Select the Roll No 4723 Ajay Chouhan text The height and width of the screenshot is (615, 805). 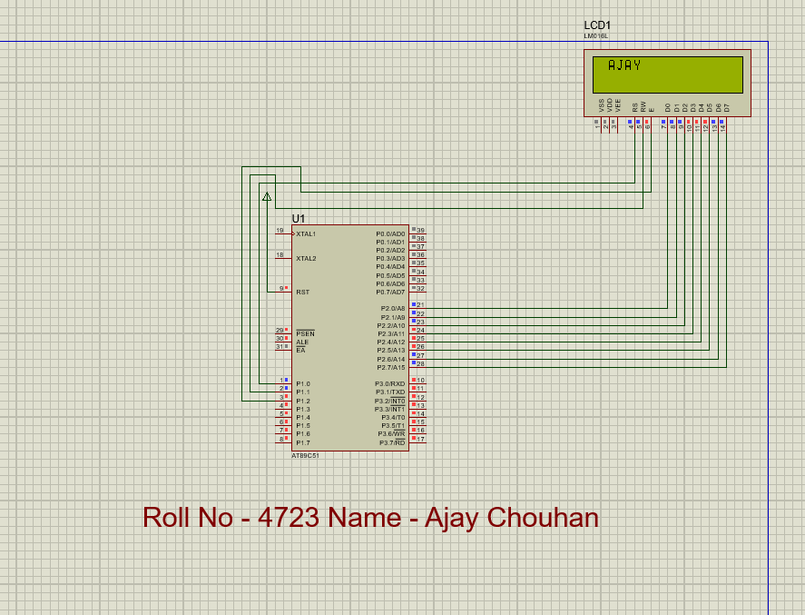coord(370,518)
